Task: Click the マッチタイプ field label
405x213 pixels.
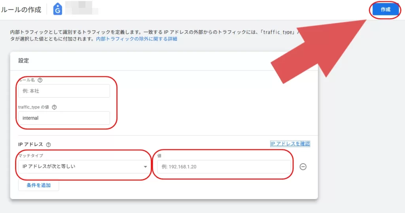Action: click(30, 156)
